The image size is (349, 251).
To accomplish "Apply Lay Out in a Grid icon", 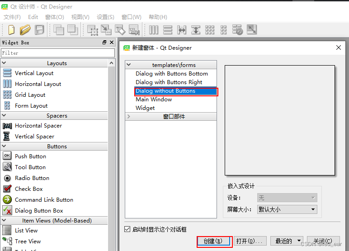I will tap(210, 30).
